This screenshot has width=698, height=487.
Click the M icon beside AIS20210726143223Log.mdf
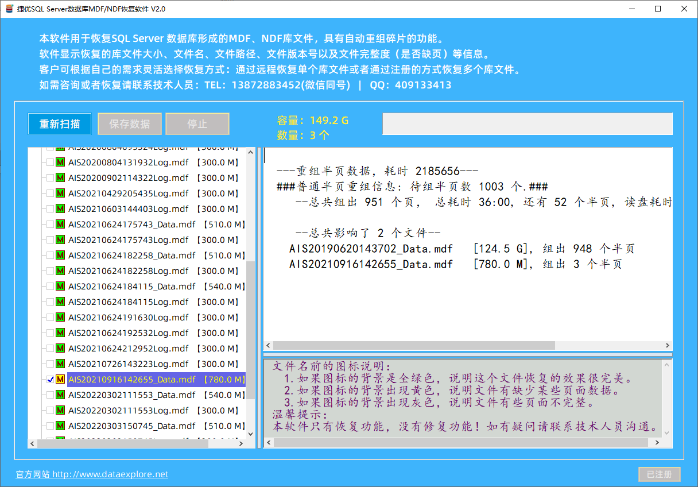click(x=60, y=364)
